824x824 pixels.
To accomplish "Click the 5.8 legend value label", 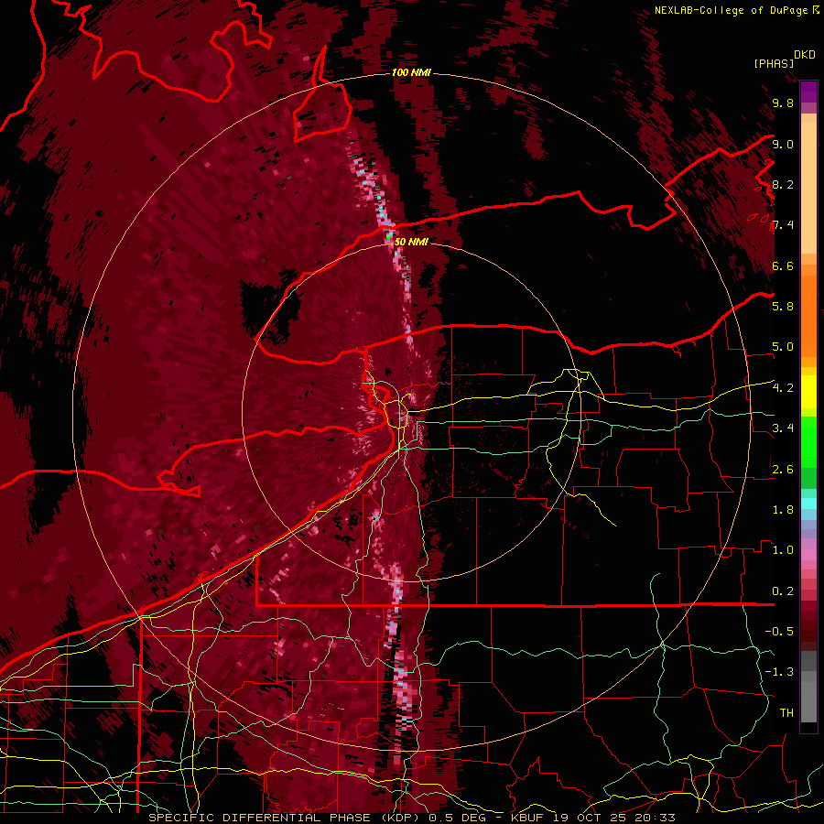I will pyautogui.click(x=783, y=306).
